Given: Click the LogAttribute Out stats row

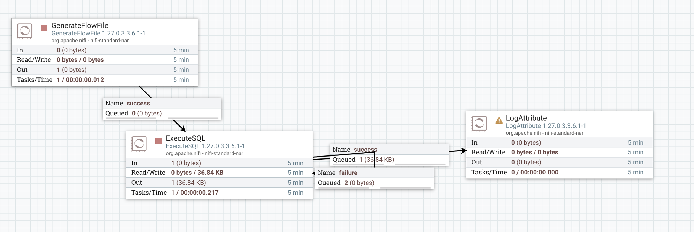Looking at the screenshot, I should (559, 162).
